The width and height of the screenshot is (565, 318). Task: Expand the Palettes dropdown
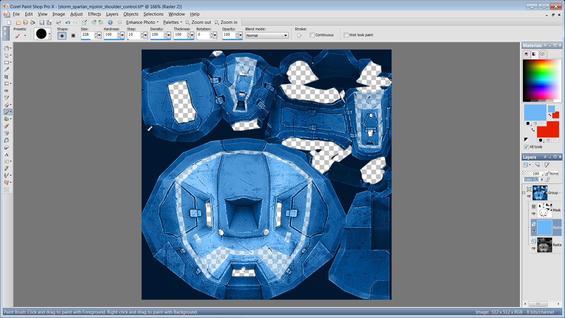[172, 22]
